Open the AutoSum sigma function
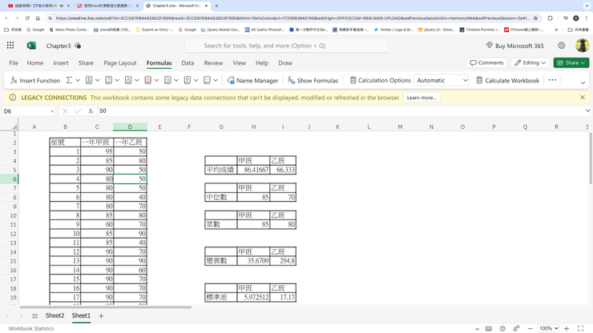Viewport: 593px width, 333px height. (69, 80)
